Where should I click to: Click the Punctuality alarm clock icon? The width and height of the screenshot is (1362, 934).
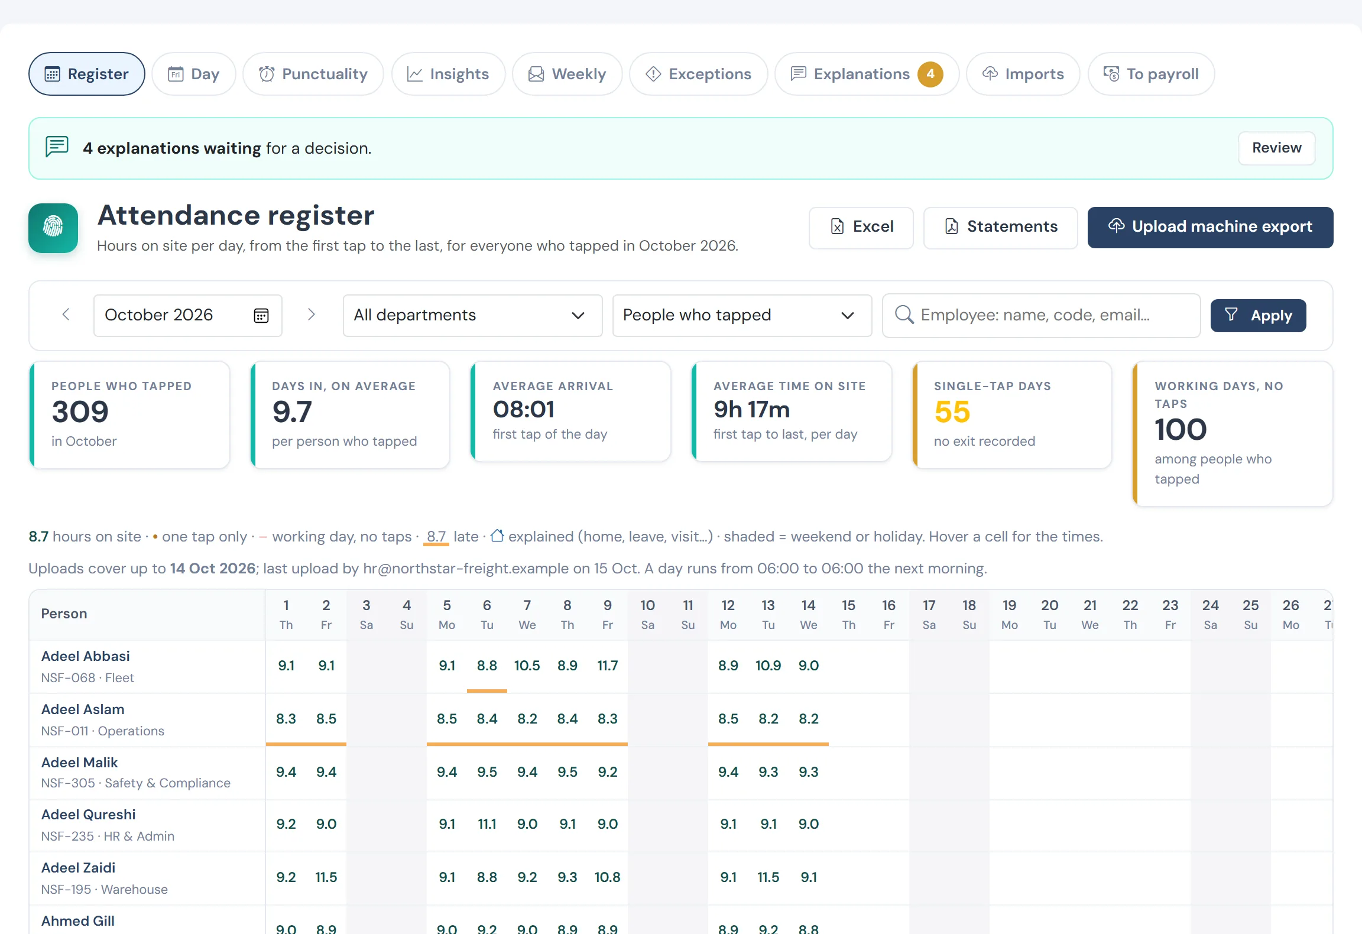click(x=267, y=74)
